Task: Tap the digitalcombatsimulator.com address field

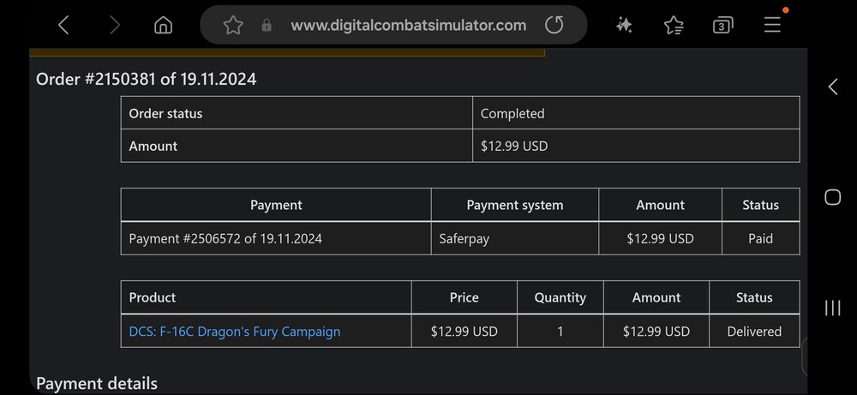Action: (x=408, y=26)
